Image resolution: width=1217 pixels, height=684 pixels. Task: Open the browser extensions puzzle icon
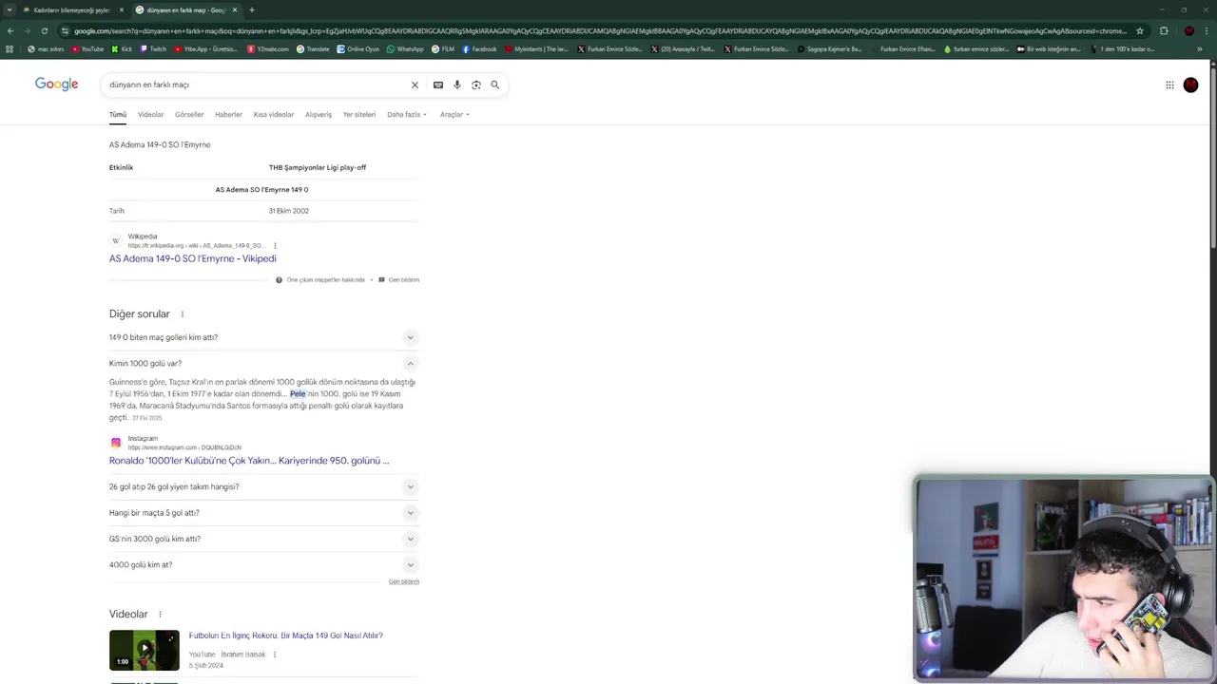[1164, 30]
